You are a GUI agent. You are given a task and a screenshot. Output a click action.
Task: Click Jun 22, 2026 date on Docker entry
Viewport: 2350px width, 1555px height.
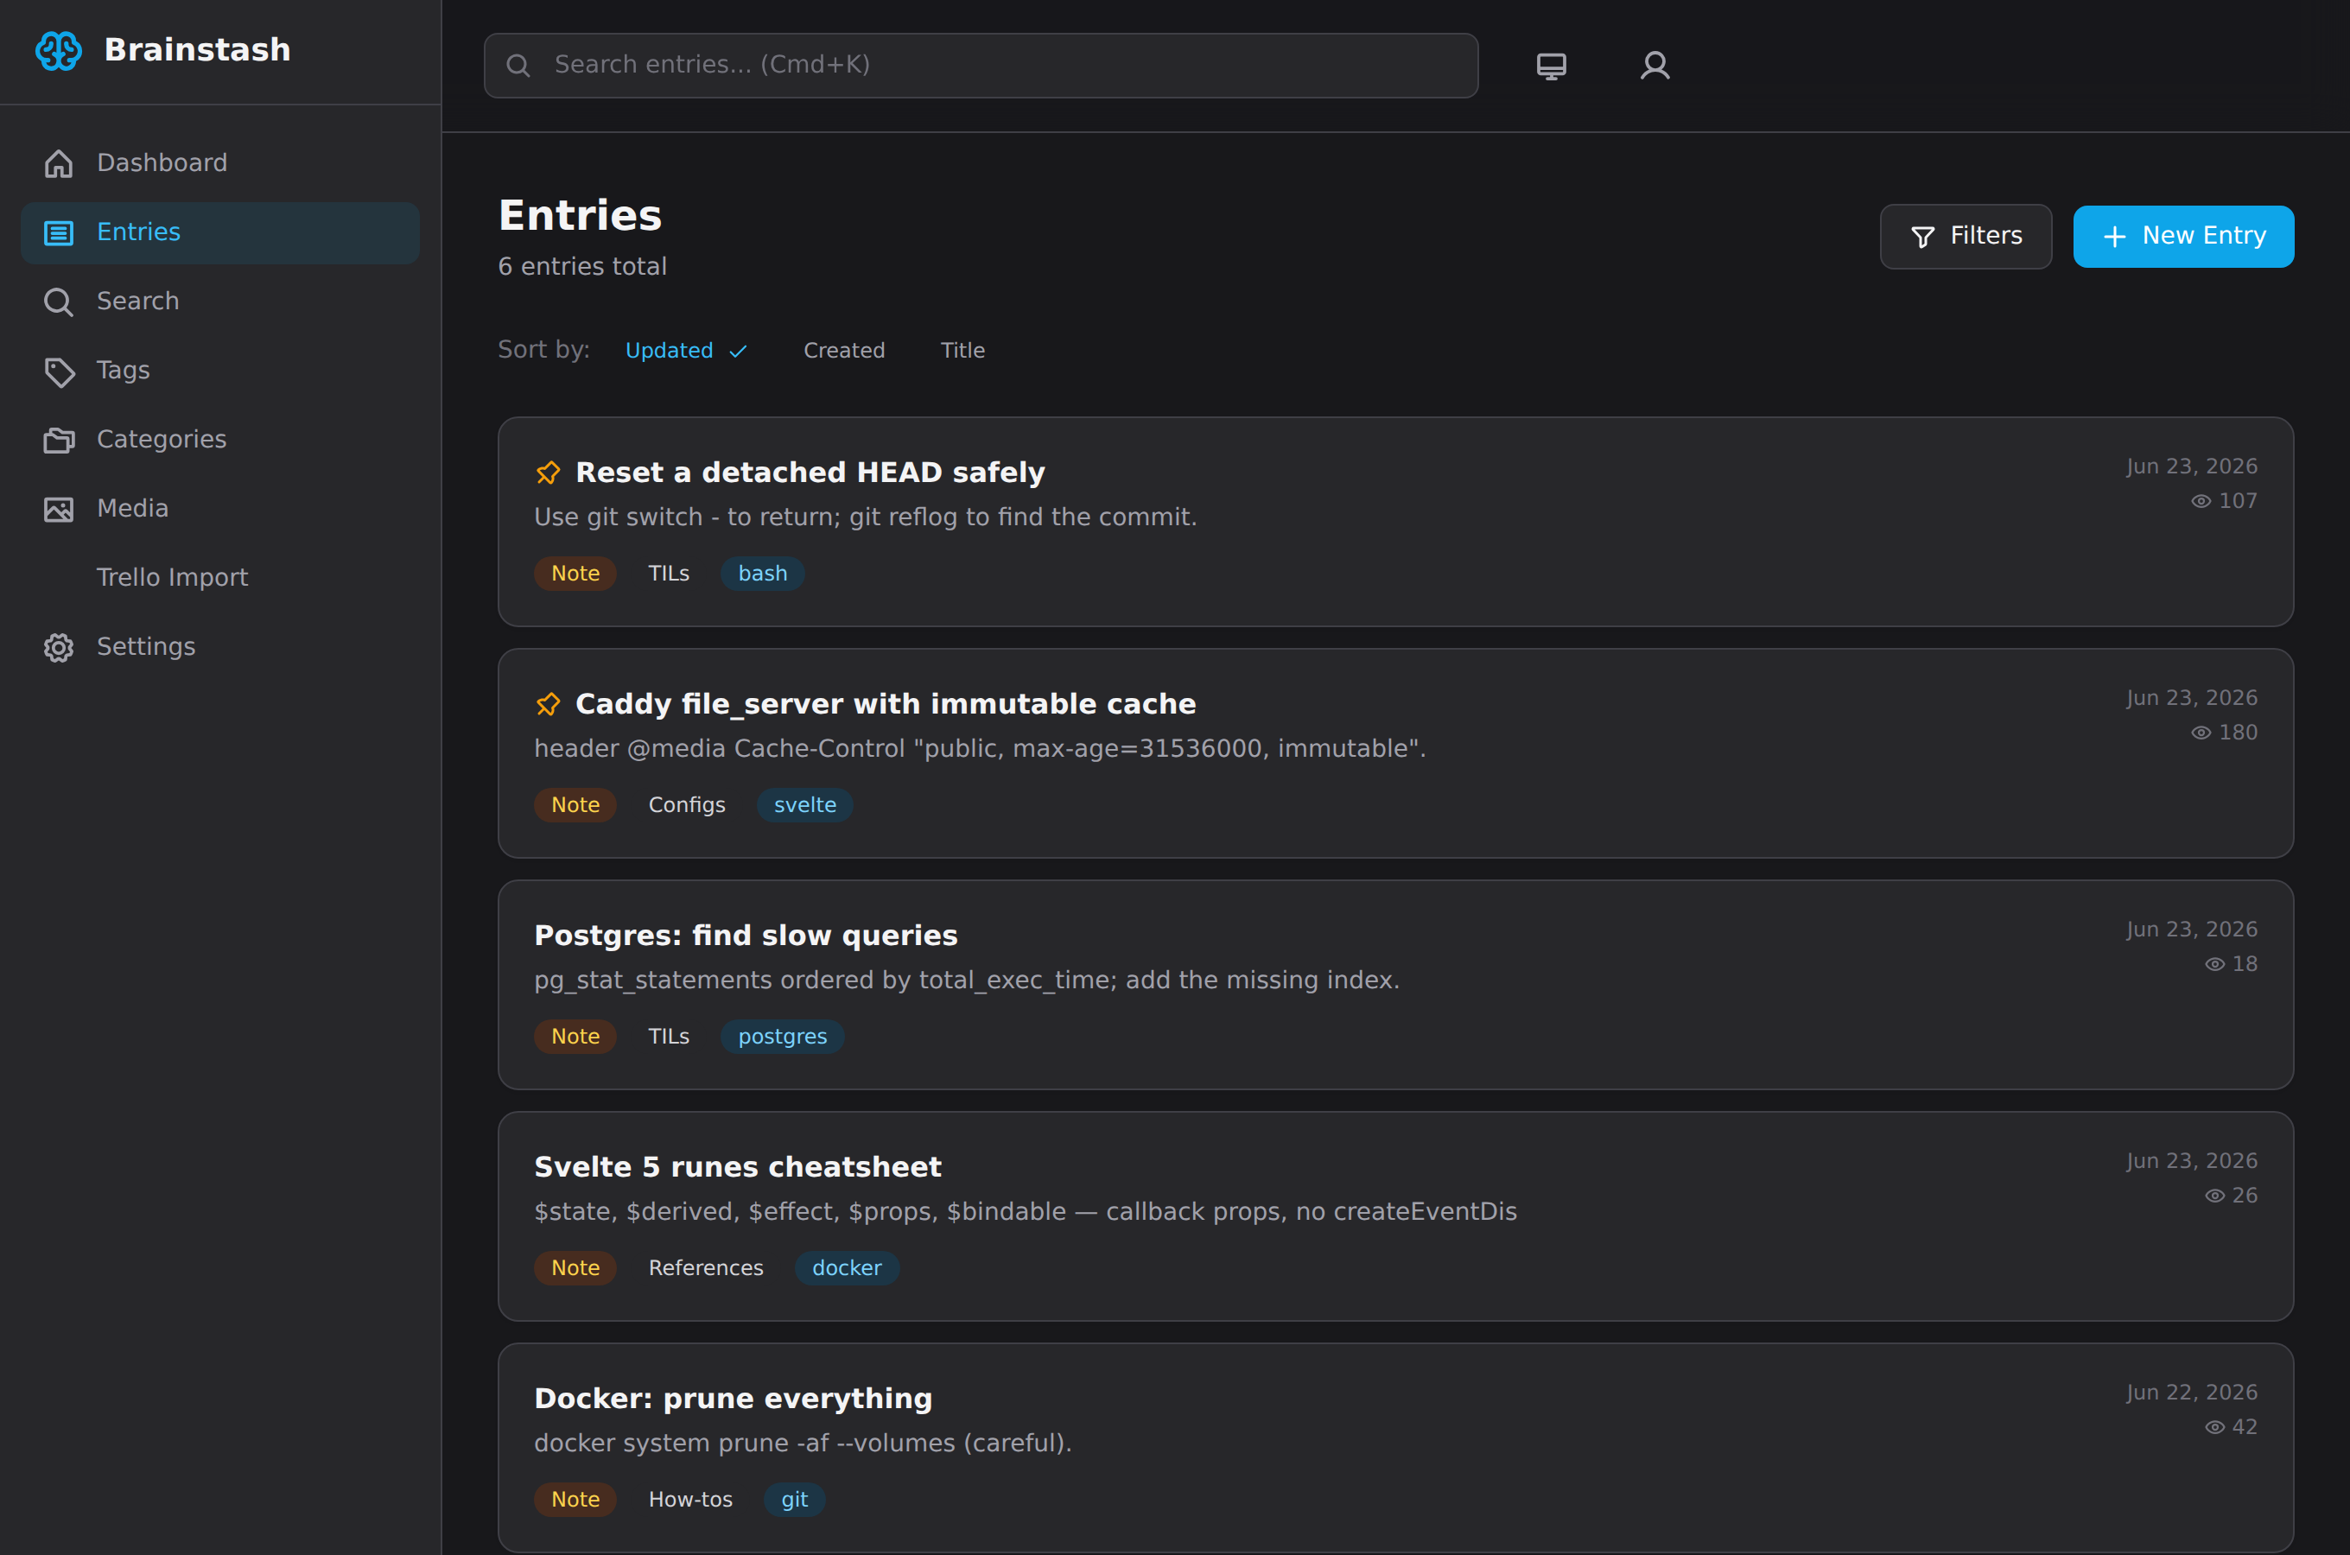pos(2191,1393)
